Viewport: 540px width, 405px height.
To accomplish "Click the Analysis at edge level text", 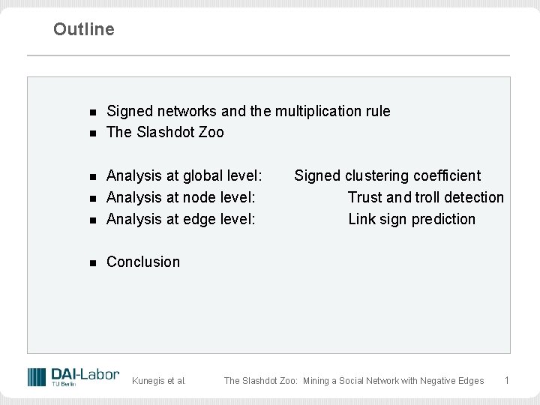I will click(181, 219).
